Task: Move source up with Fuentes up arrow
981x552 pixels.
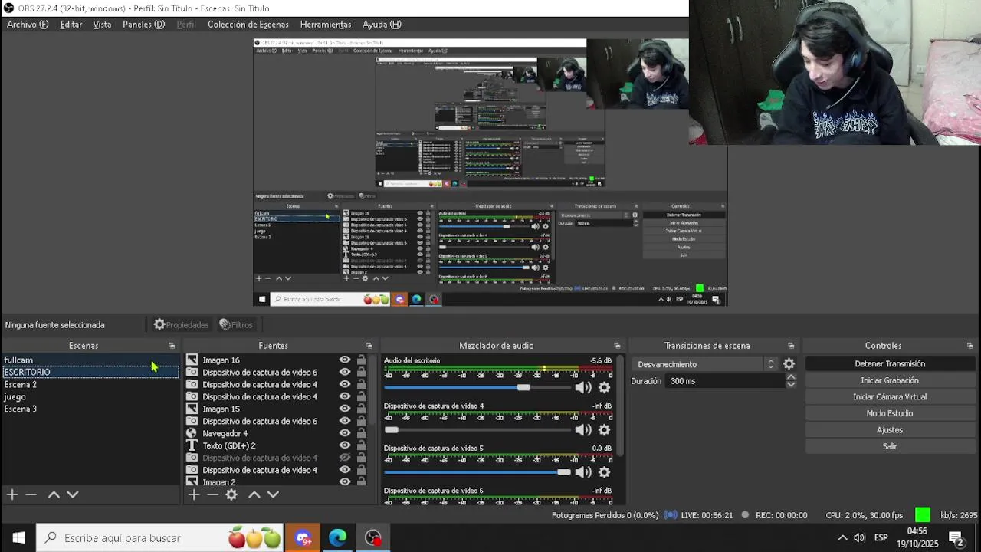Action: point(254,495)
